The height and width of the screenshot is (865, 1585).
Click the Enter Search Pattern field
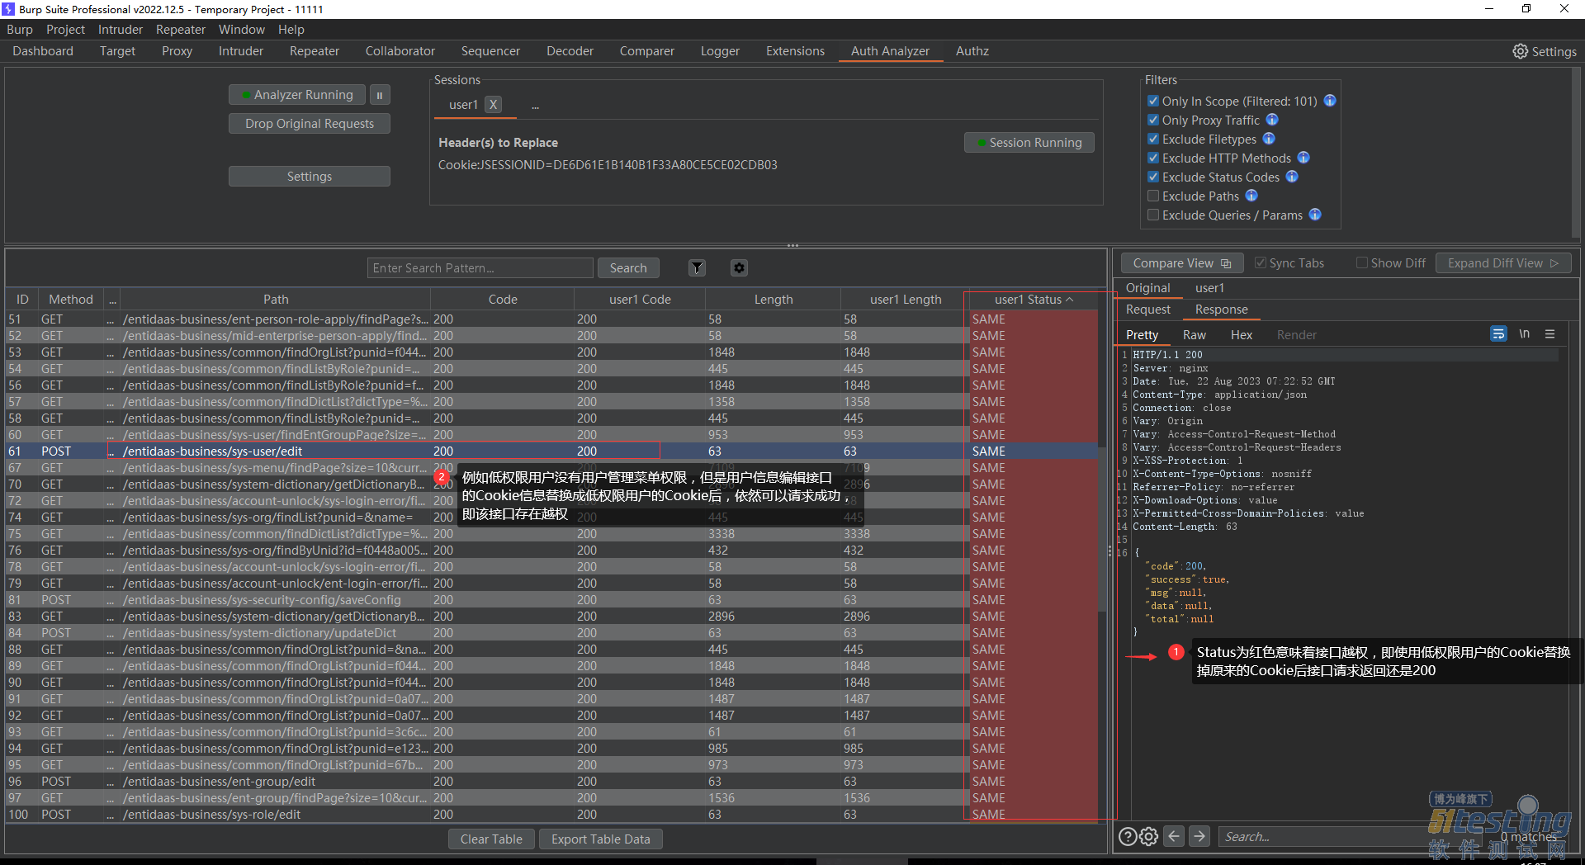(480, 268)
